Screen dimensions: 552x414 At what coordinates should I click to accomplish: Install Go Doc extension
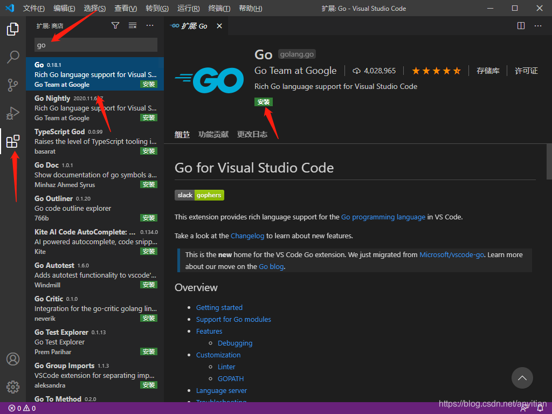coord(149,185)
